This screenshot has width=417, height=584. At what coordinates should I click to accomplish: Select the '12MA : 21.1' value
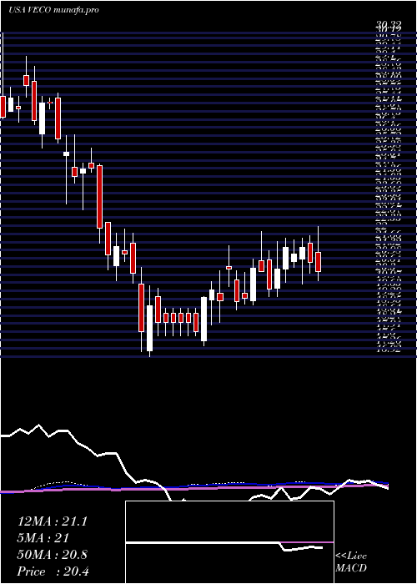[x=53, y=521]
